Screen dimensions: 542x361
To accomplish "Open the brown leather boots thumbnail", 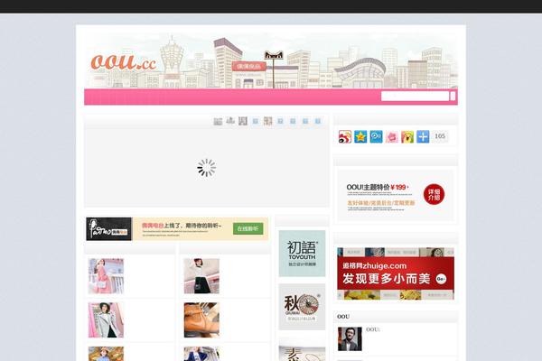I will click(x=201, y=320).
